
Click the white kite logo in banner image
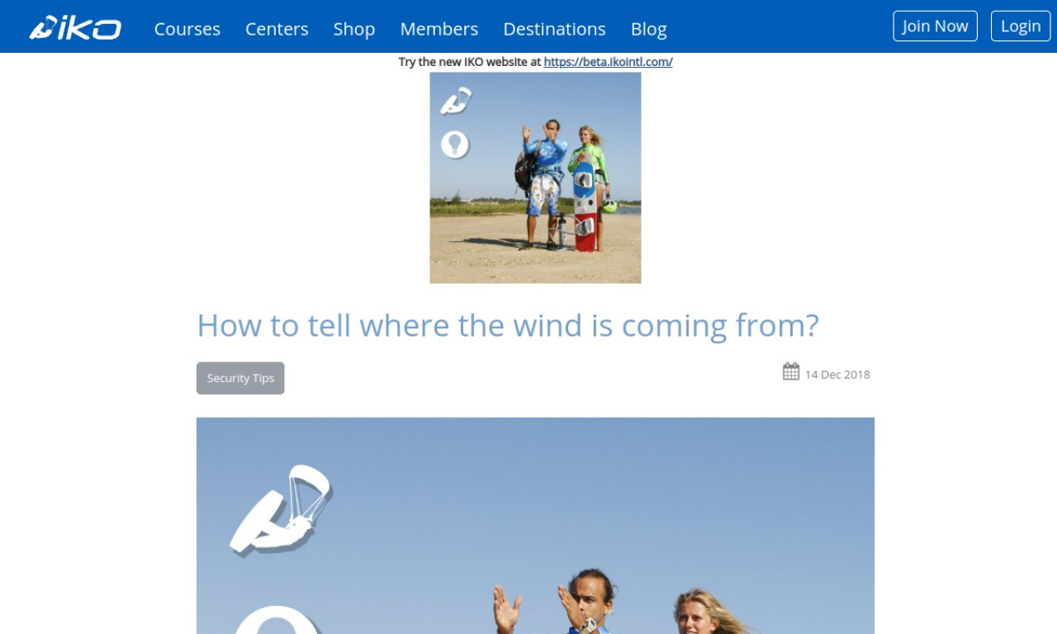pos(280,509)
